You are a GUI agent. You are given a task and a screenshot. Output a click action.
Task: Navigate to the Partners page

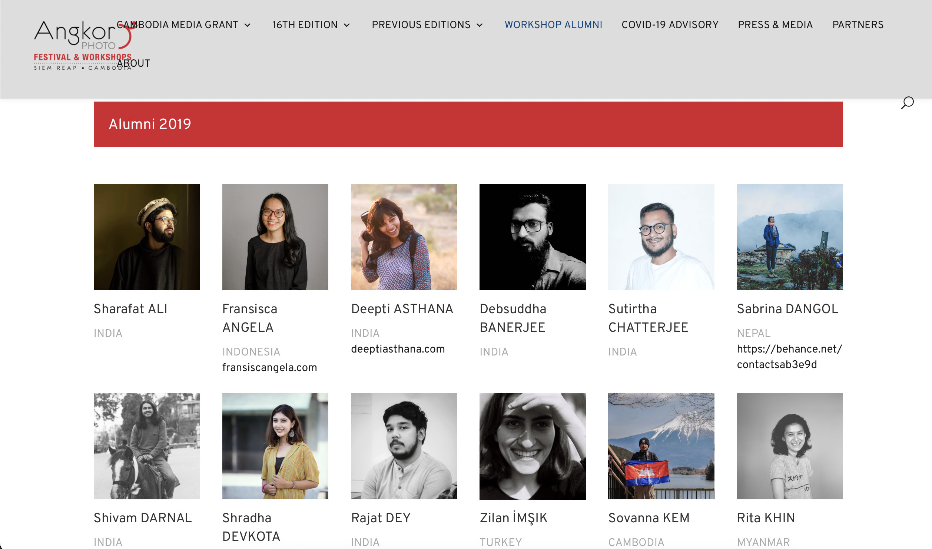pyautogui.click(x=858, y=25)
